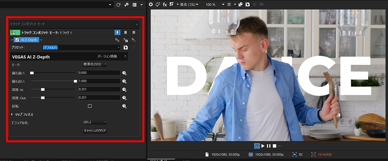The height and width of the screenshot is (161, 388).
Task: Toggle the AI Z-Depth effect checkbox
Action: point(17,40)
